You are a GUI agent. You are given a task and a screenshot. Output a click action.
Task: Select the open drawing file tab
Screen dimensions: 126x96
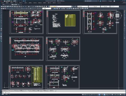(x=15, y=4)
